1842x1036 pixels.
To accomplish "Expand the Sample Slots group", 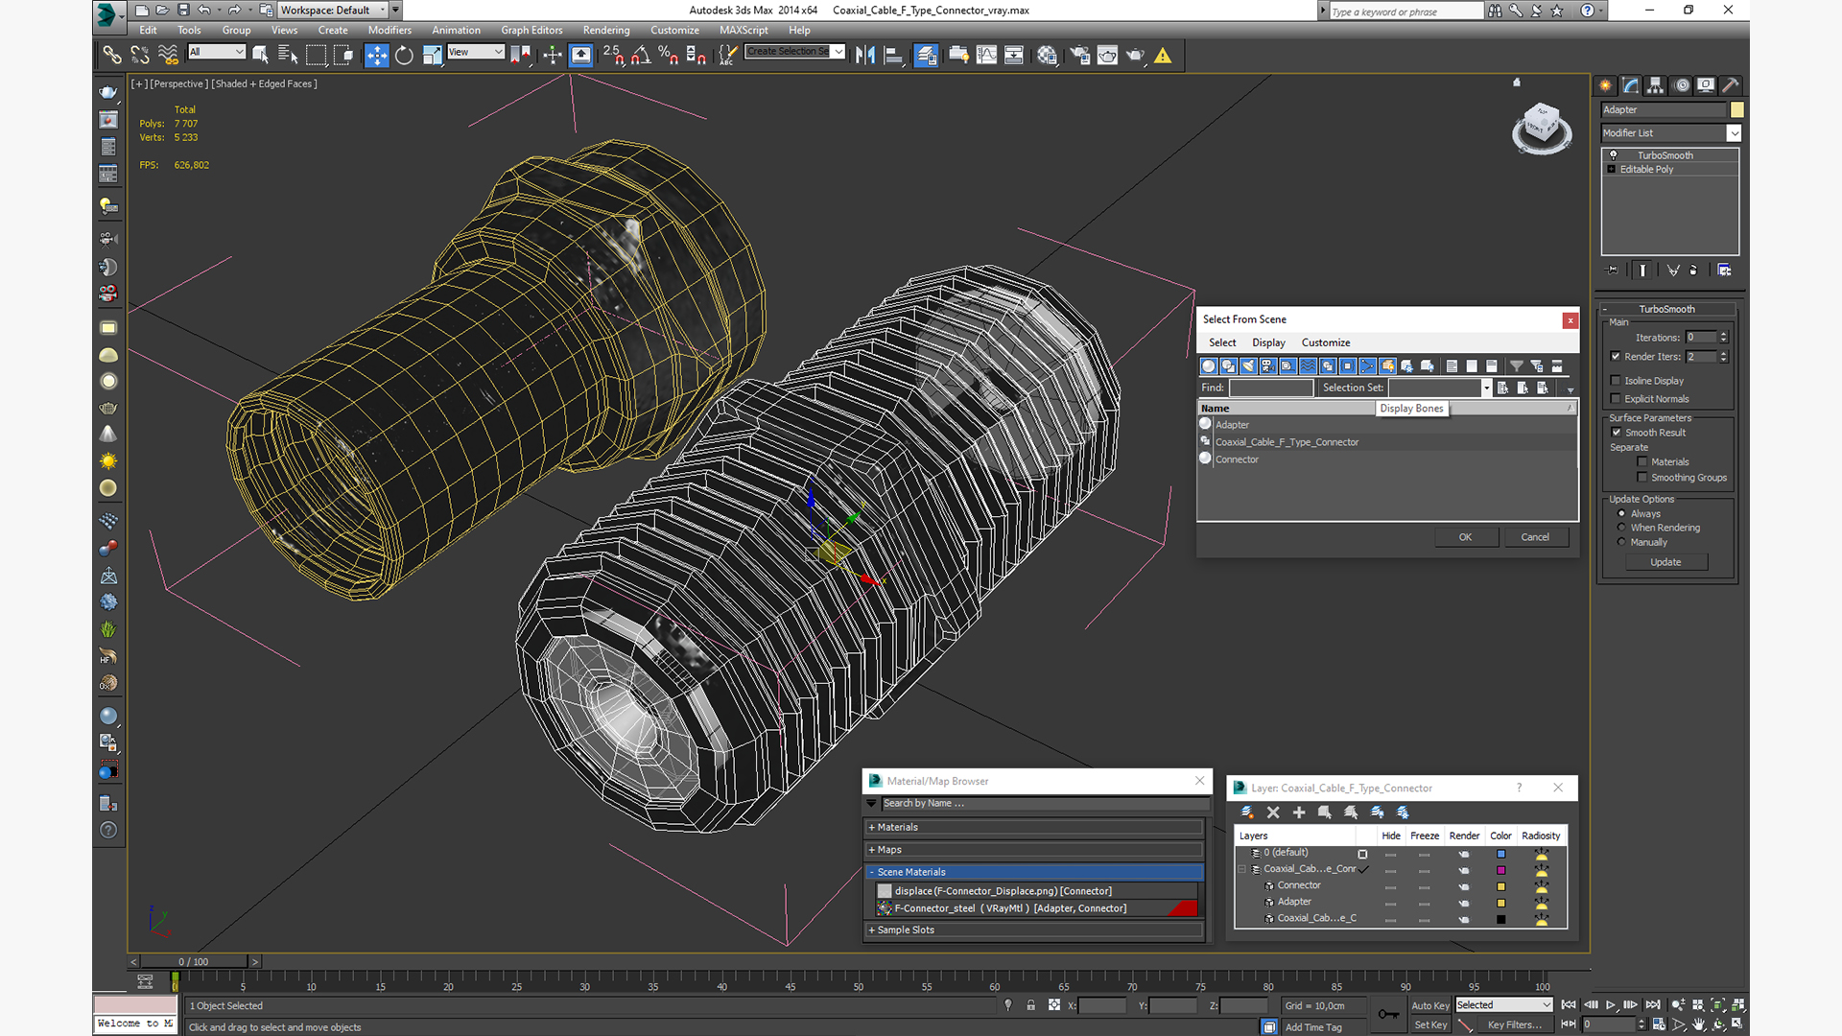I will click(1034, 930).
